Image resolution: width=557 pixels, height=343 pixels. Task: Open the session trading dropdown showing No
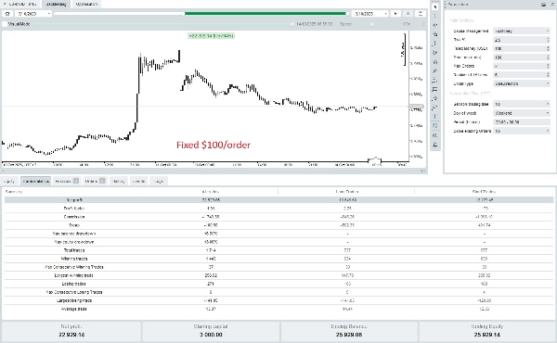(x=522, y=104)
